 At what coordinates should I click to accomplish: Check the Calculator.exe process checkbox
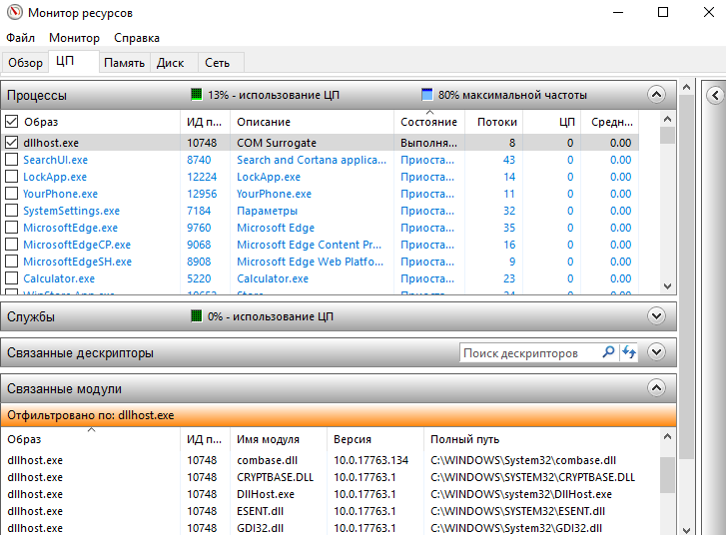click(12, 278)
